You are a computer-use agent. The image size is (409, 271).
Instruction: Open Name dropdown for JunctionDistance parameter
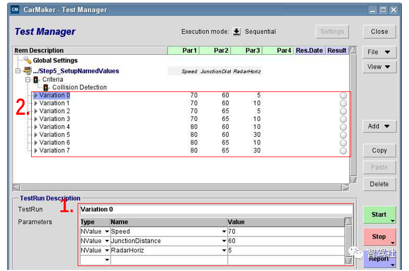click(x=224, y=241)
